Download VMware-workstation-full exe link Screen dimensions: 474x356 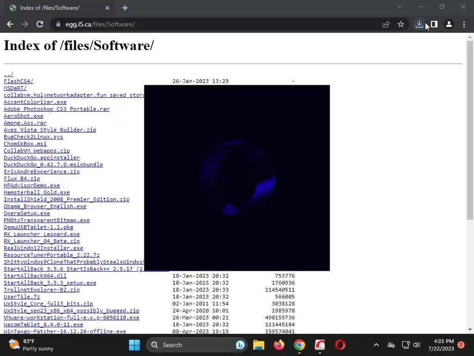(x=71, y=318)
